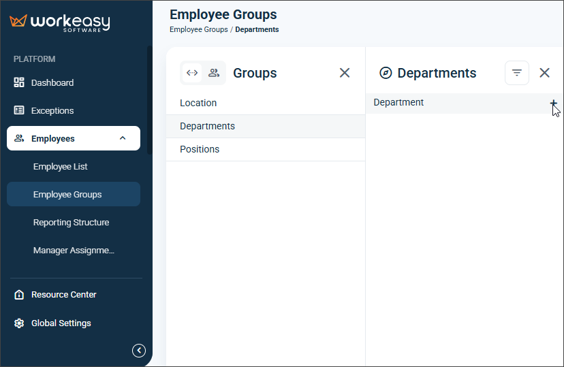Click the sidebar vertical scrollbar

pyautogui.click(x=149, y=100)
